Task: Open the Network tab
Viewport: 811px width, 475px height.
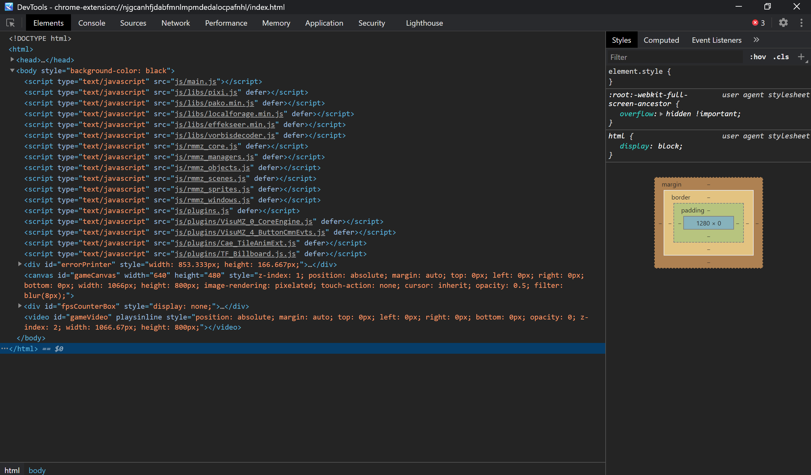Action: (x=175, y=23)
